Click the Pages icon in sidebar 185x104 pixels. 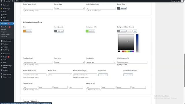pyautogui.click(x=1, y=18)
